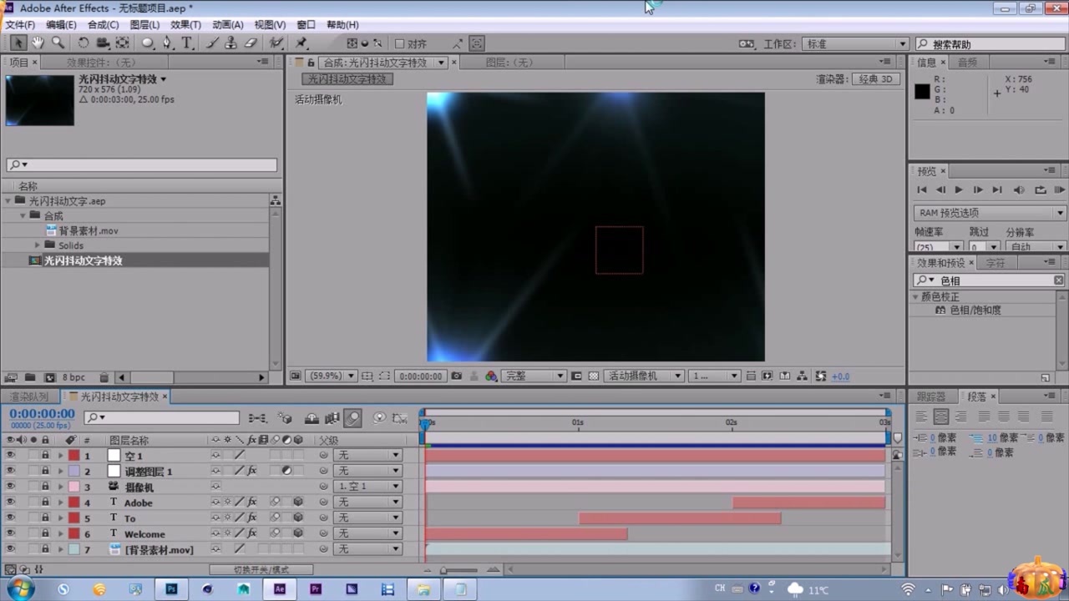Image resolution: width=1069 pixels, height=601 pixels.
Task: Hide the Welcome text layer
Action: tap(11, 534)
